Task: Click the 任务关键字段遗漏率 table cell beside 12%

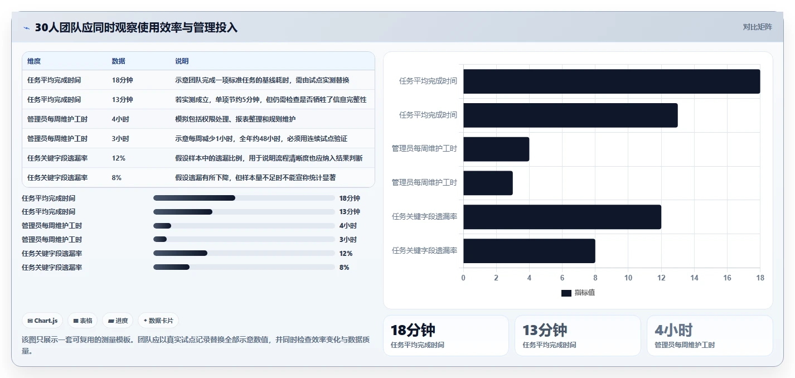Action: (x=57, y=158)
